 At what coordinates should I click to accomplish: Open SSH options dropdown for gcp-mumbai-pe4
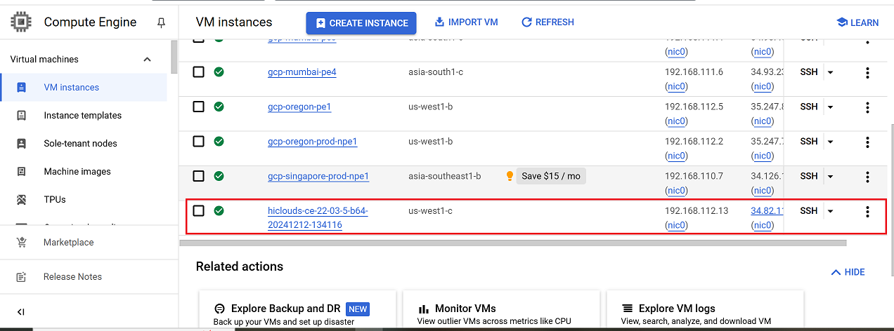click(x=830, y=72)
